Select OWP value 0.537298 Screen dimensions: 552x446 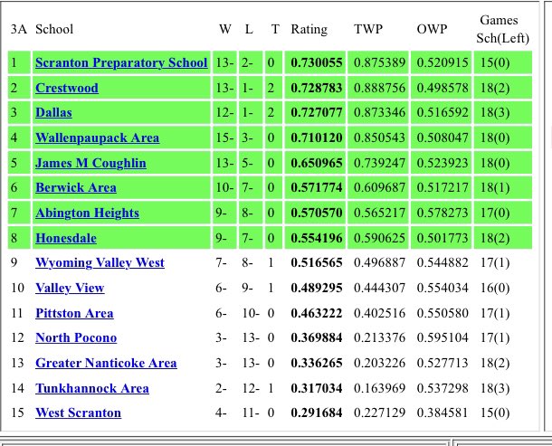443,388
